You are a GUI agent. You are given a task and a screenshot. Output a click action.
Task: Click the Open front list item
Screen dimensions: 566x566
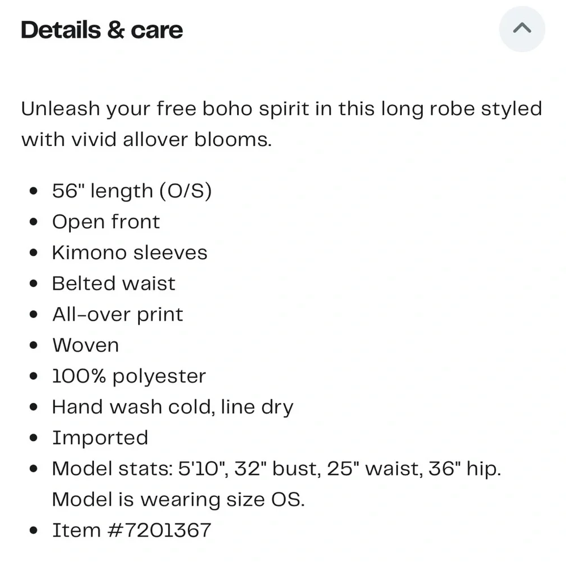click(106, 222)
